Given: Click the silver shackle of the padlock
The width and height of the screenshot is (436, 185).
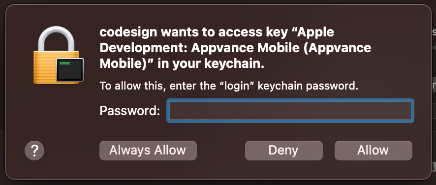Looking at the screenshot, I should pos(56,39).
